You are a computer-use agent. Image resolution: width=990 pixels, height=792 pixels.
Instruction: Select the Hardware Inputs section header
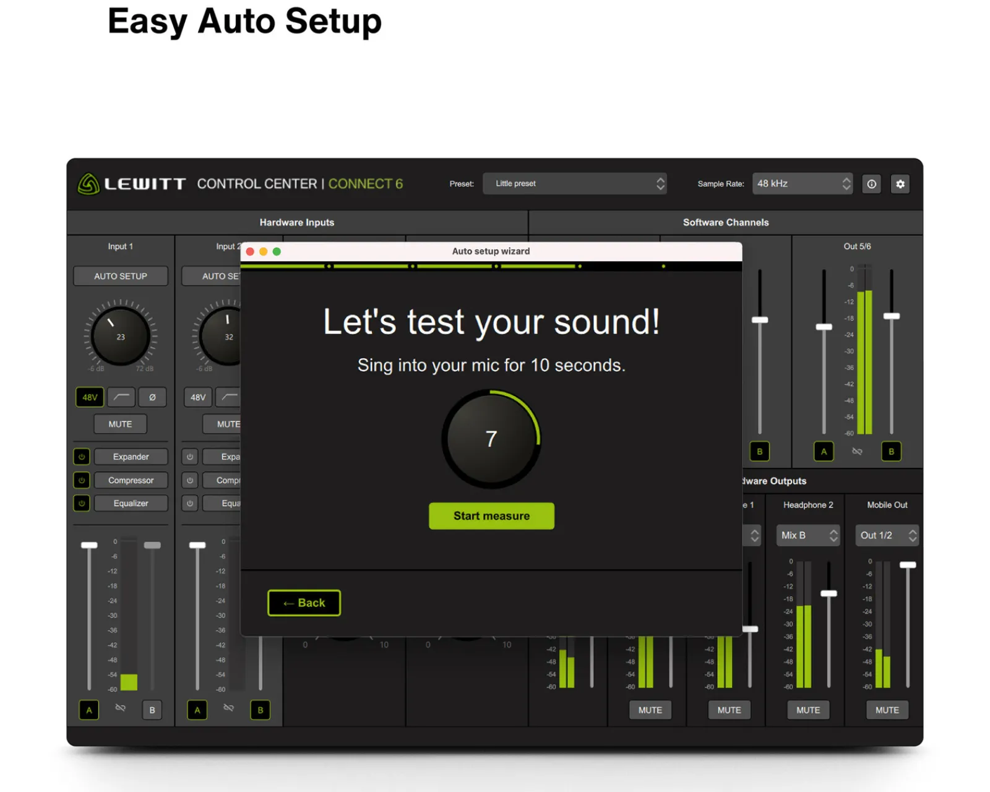(297, 222)
